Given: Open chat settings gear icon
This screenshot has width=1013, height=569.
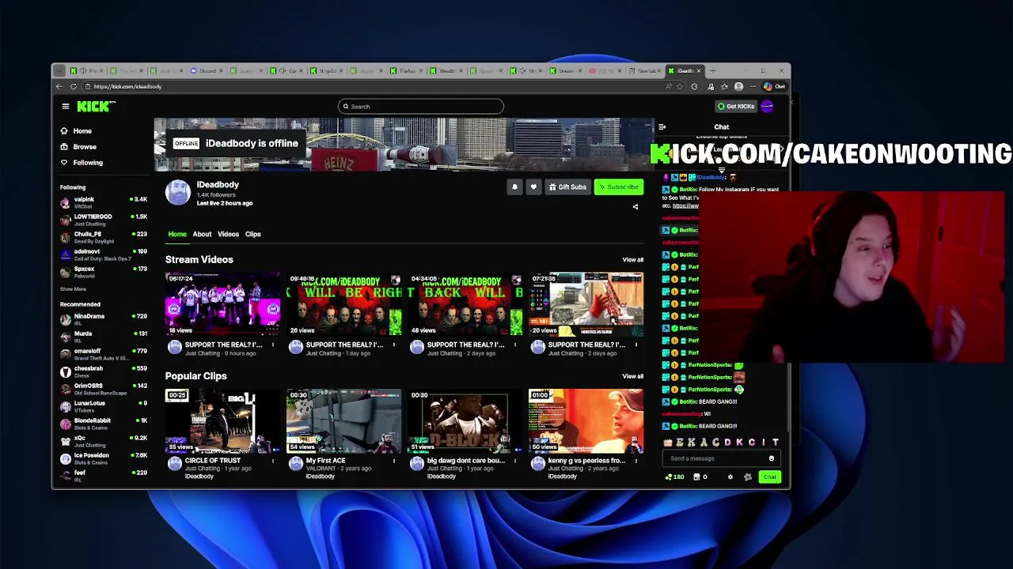Looking at the screenshot, I should pos(730,477).
